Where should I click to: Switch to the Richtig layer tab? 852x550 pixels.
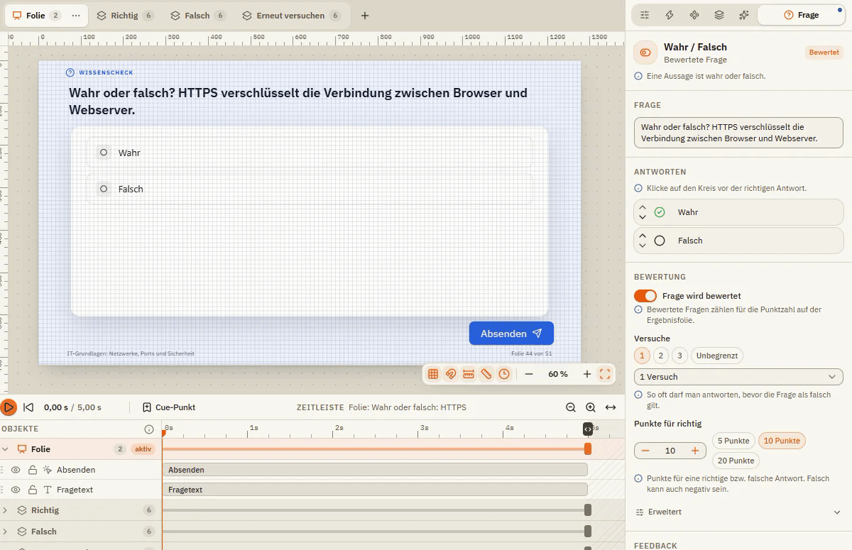click(125, 16)
